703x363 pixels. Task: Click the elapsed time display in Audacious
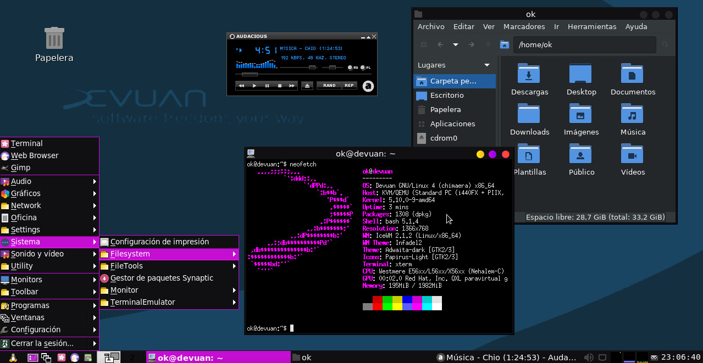[x=266, y=50]
